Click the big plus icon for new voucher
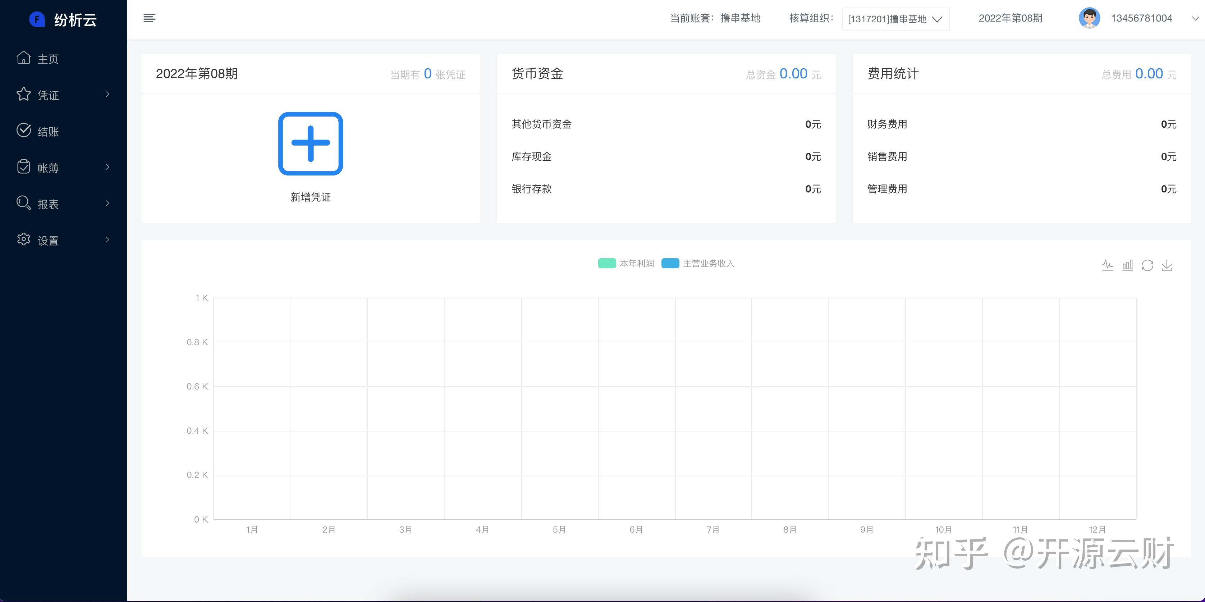Screen dimensions: 1205x602 click(x=311, y=144)
